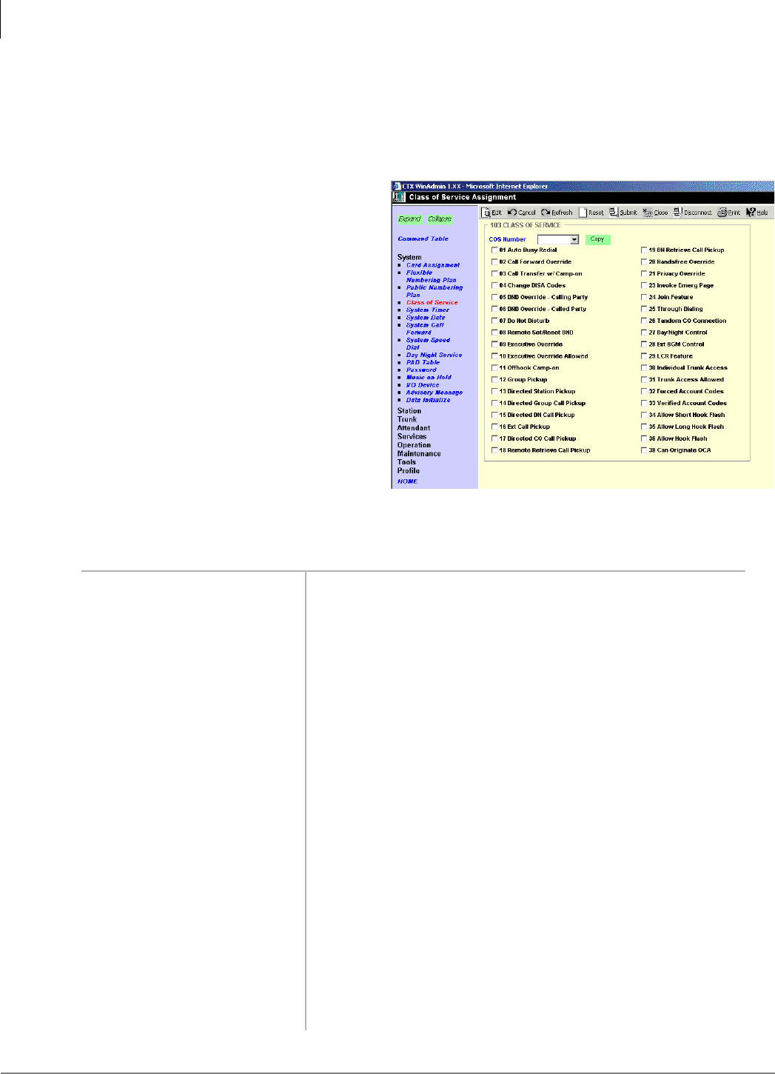The image size is (775, 1074).
Task: Enable 38 Can Originate OCA
Action: click(x=644, y=450)
